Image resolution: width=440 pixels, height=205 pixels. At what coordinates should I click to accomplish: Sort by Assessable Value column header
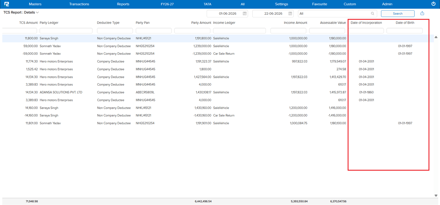[333, 23]
